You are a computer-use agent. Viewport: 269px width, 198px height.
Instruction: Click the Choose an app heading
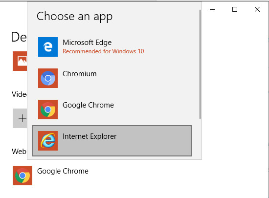pyautogui.click(x=75, y=17)
